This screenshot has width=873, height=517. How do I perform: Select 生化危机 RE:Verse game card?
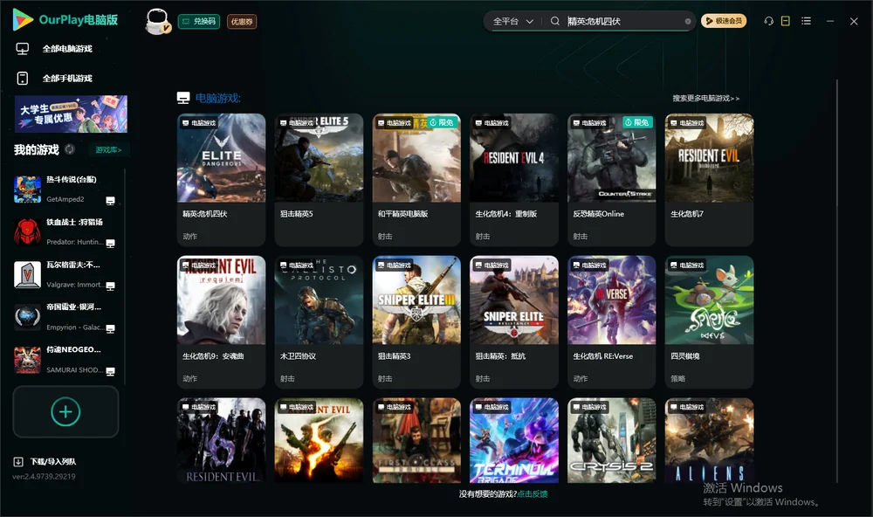pyautogui.click(x=612, y=322)
